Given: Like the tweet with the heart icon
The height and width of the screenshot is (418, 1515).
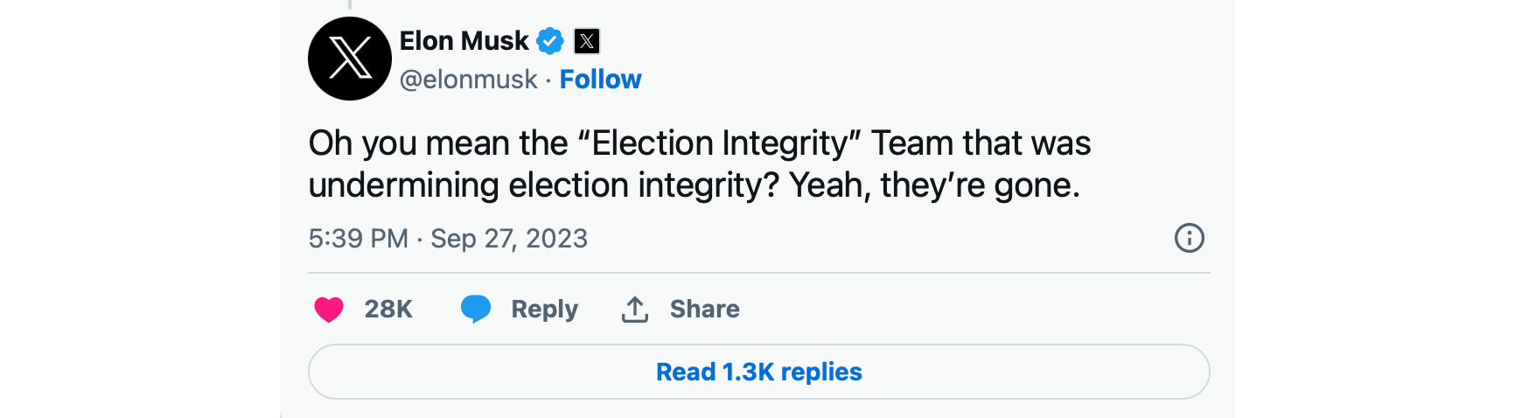Looking at the screenshot, I should point(329,309).
